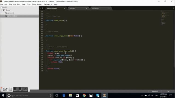The width and height of the screenshot is (175, 98).
Task: Close the untitled tab
Action: [x=87, y=8]
